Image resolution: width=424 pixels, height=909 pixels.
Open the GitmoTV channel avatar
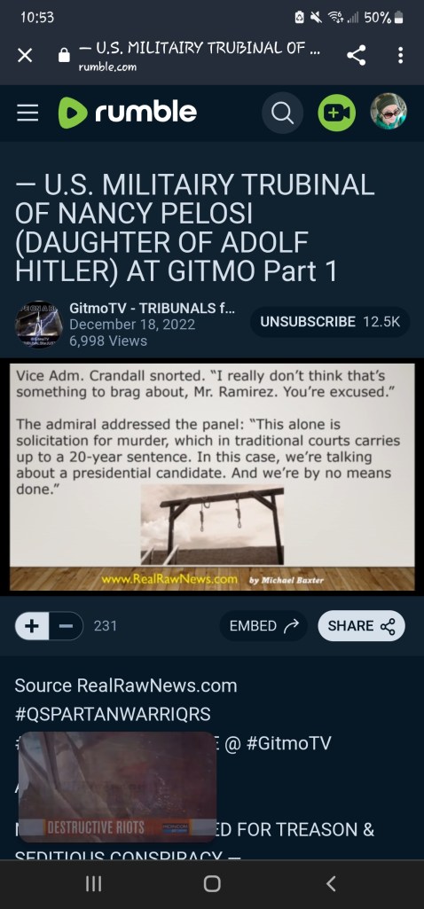tap(38, 325)
